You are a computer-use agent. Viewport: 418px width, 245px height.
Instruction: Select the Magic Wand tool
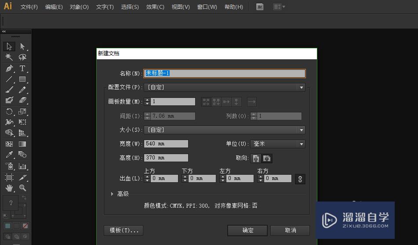click(x=9, y=57)
